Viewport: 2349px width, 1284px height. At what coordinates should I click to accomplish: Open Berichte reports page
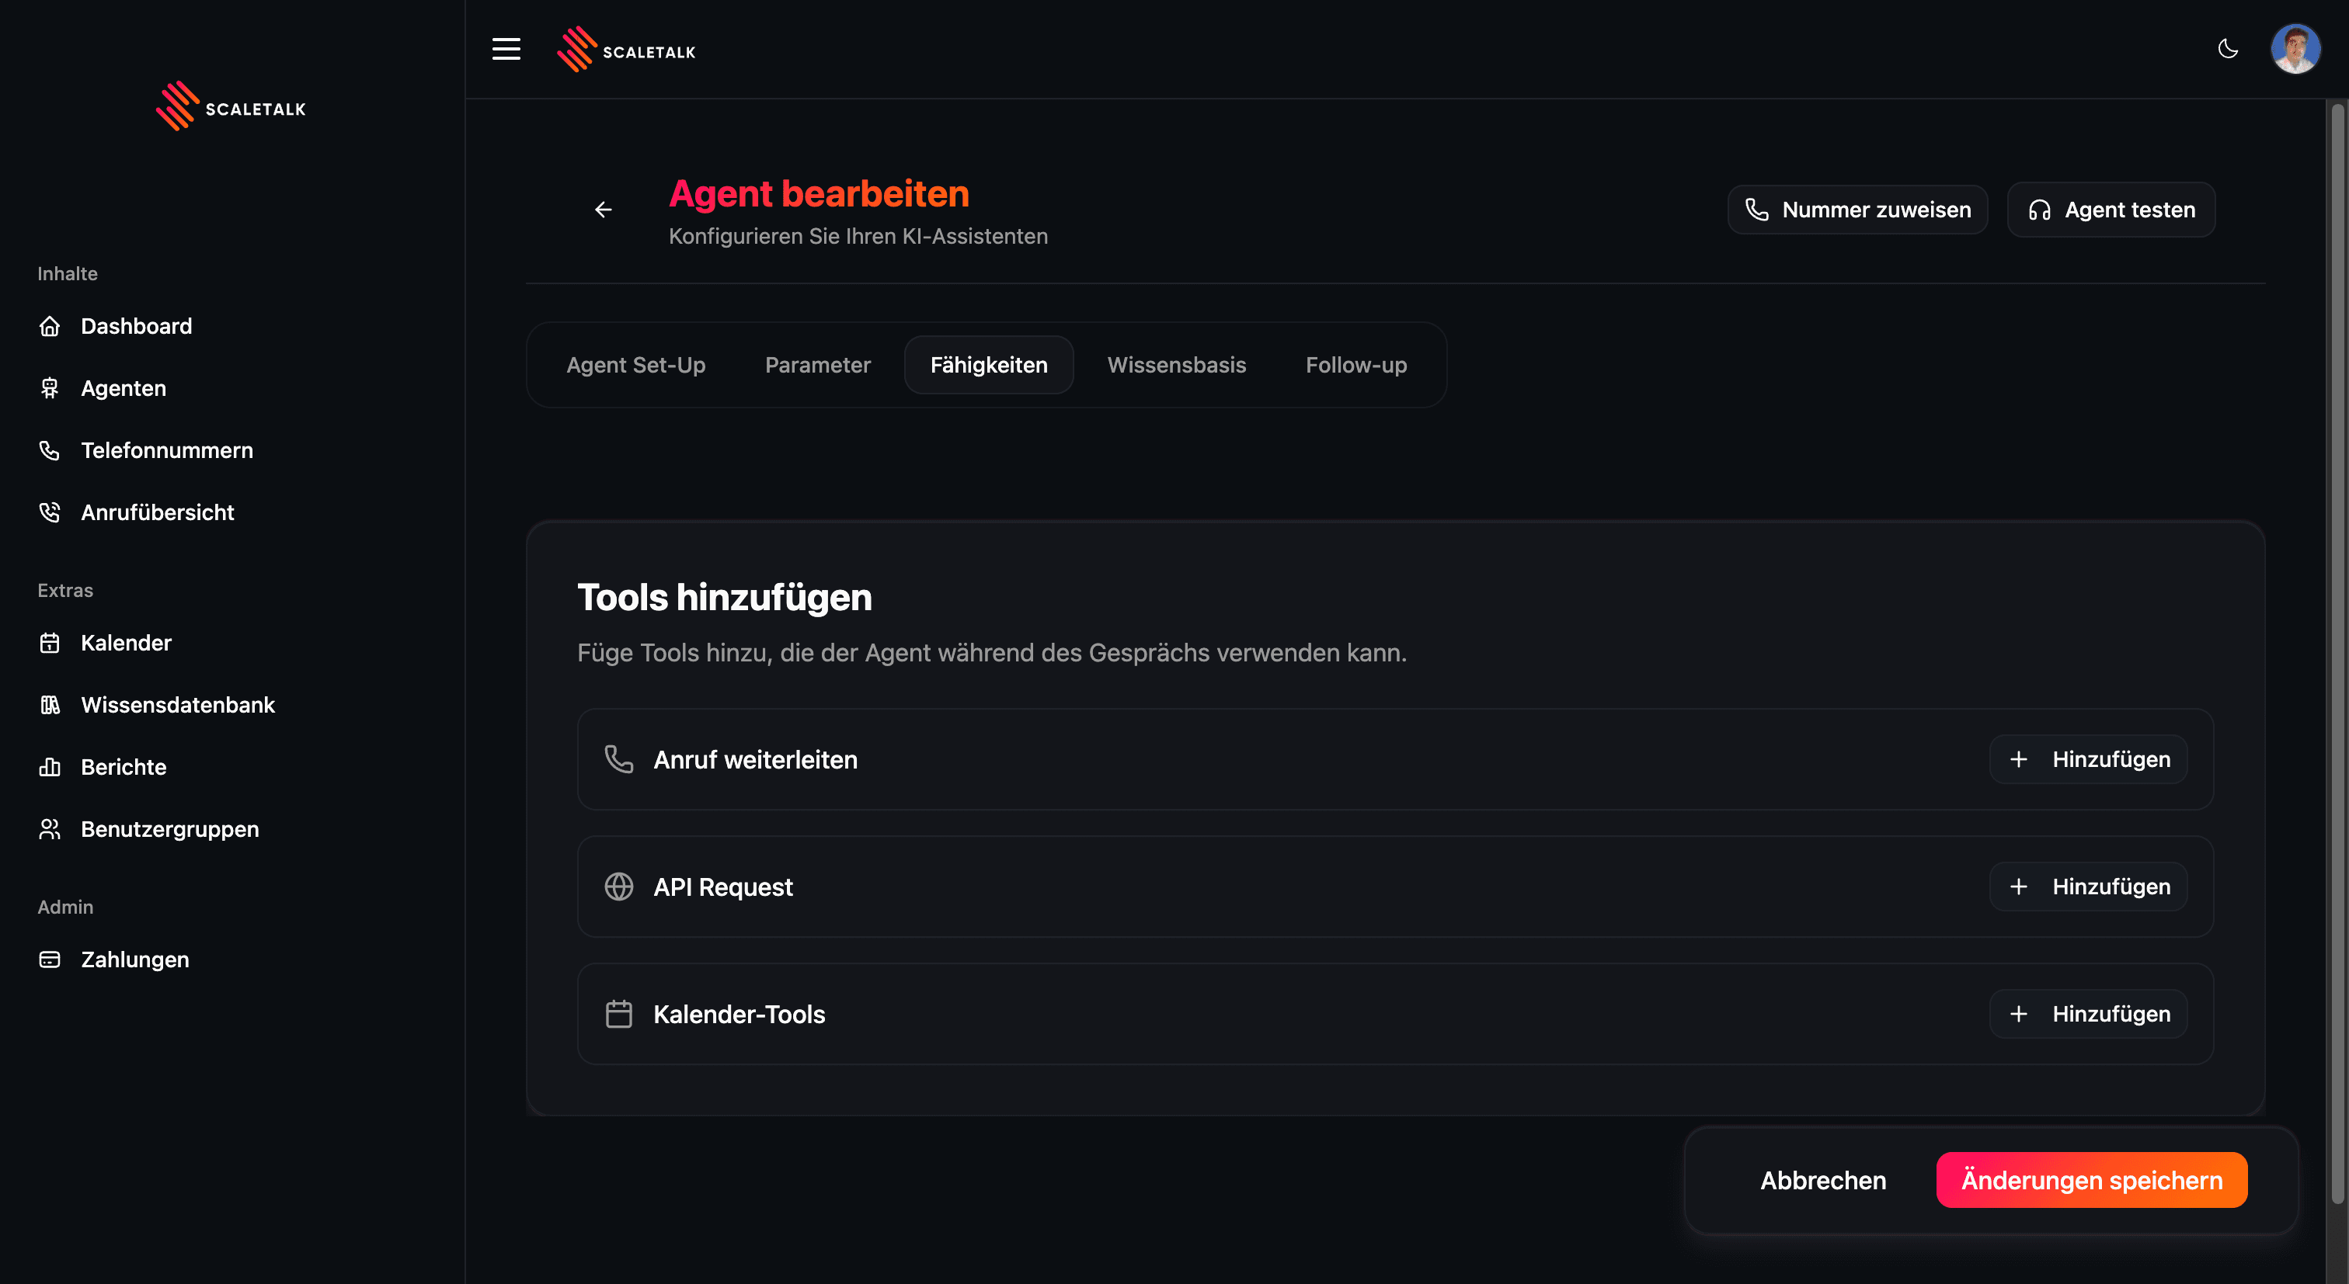tap(123, 766)
